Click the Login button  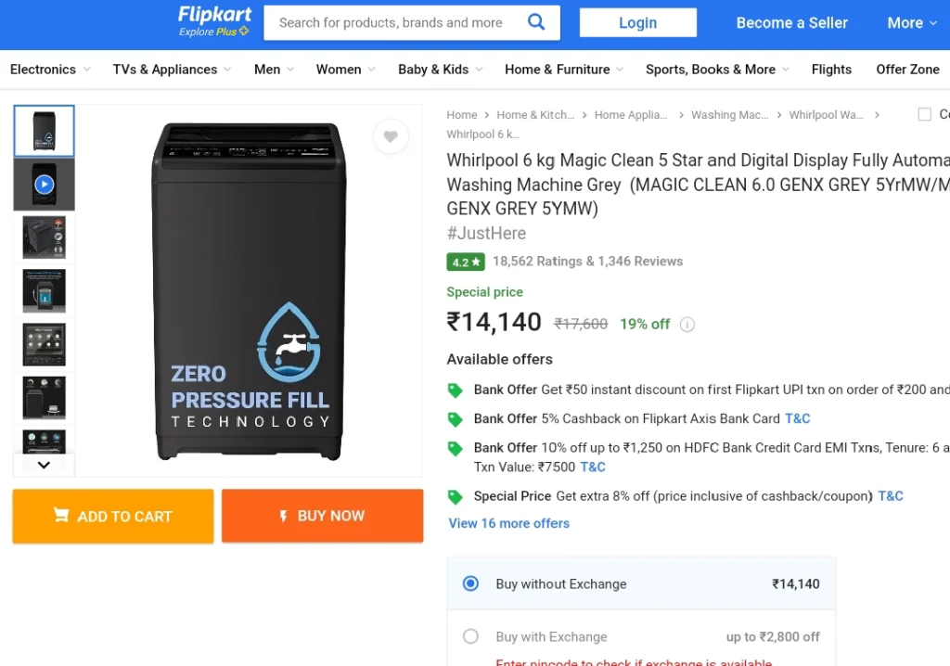tap(638, 23)
